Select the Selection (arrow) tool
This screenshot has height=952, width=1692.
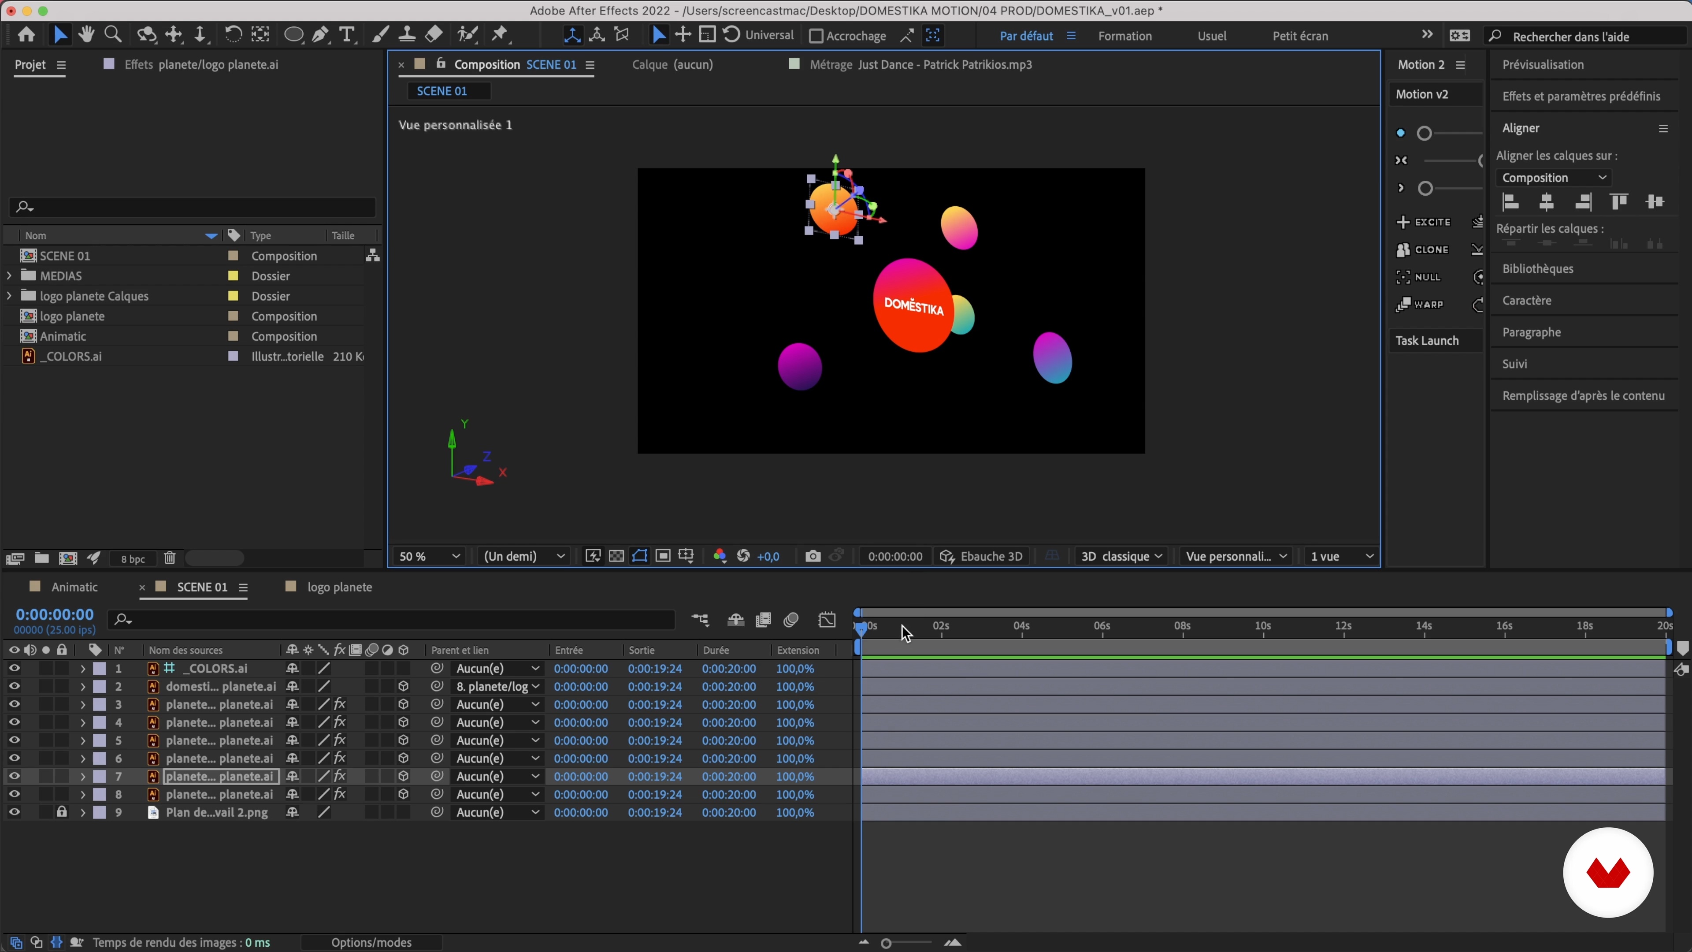coord(60,35)
